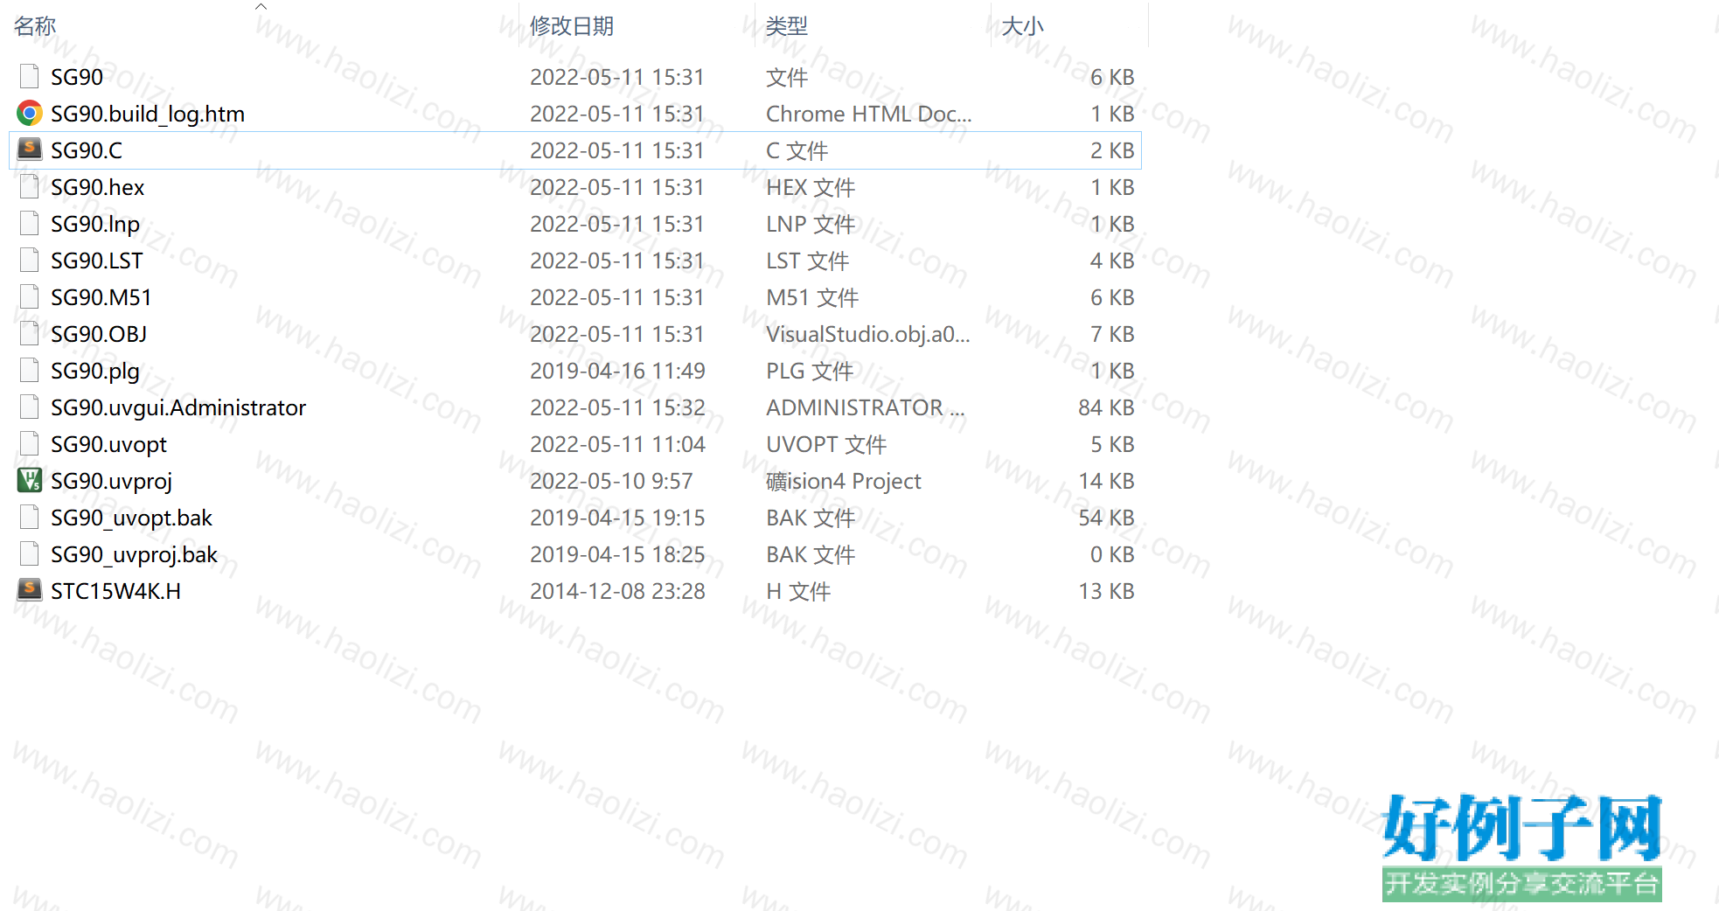Click the 14 KB size value
This screenshot has width=1719, height=911.
coord(1106,481)
